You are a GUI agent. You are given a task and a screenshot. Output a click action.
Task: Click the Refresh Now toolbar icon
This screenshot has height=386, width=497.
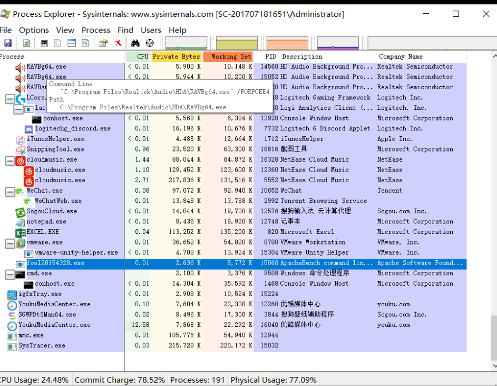pos(27,43)
